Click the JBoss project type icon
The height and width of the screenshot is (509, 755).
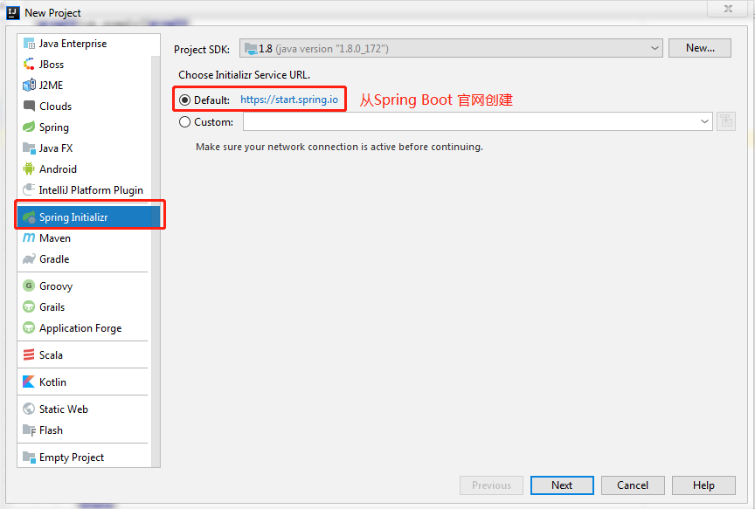(x=29, y=64)
